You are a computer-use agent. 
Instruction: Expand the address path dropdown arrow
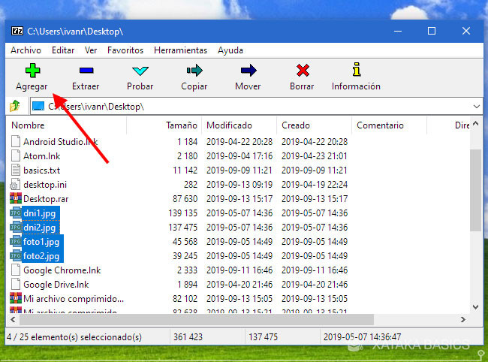point(475,107)
